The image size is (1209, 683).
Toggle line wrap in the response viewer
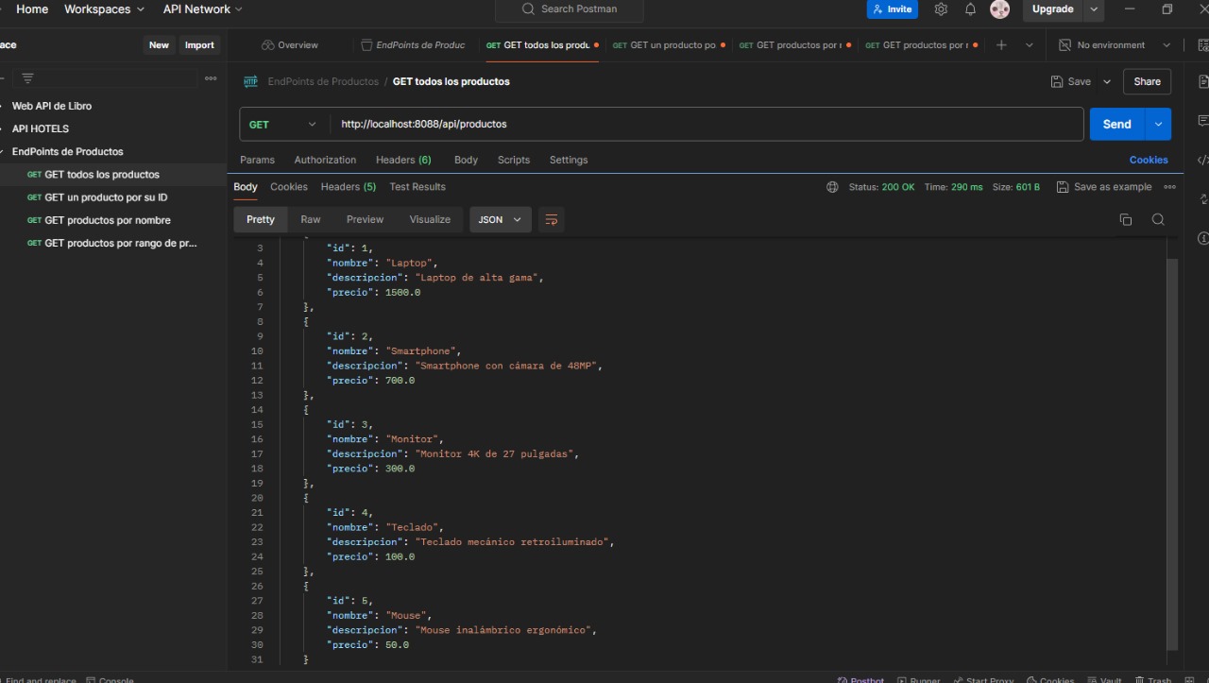click(x=552, y=219)
